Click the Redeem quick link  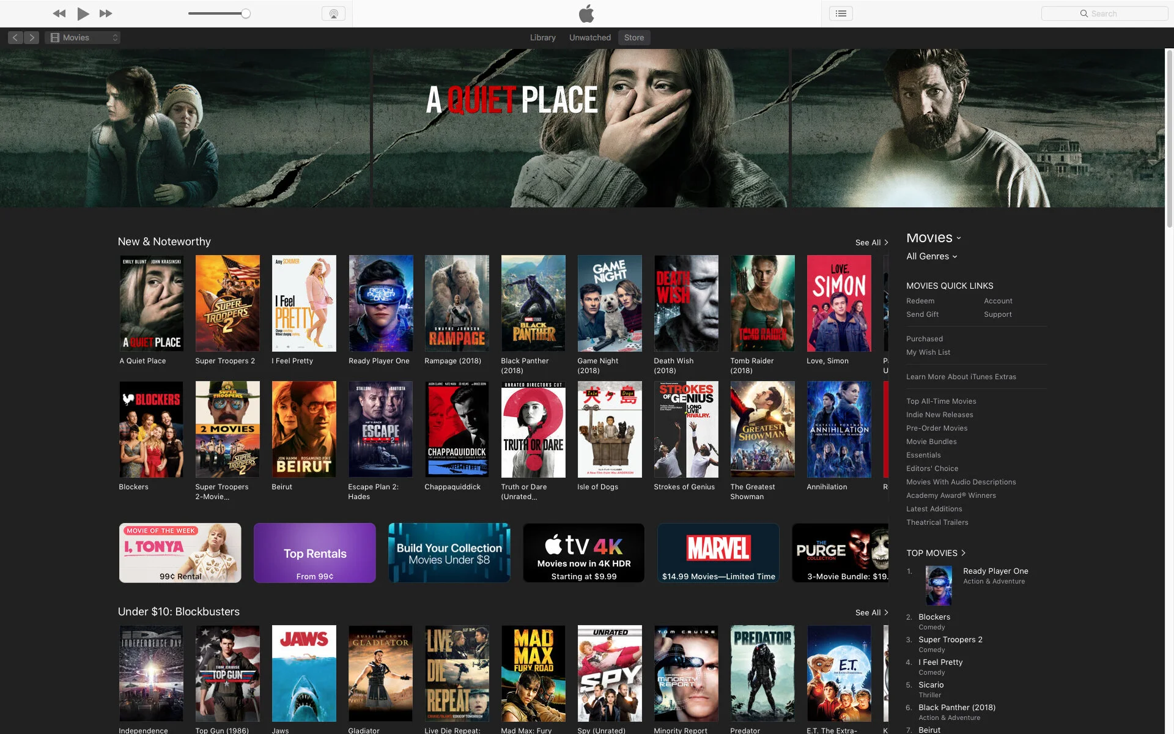click(920, 301)
